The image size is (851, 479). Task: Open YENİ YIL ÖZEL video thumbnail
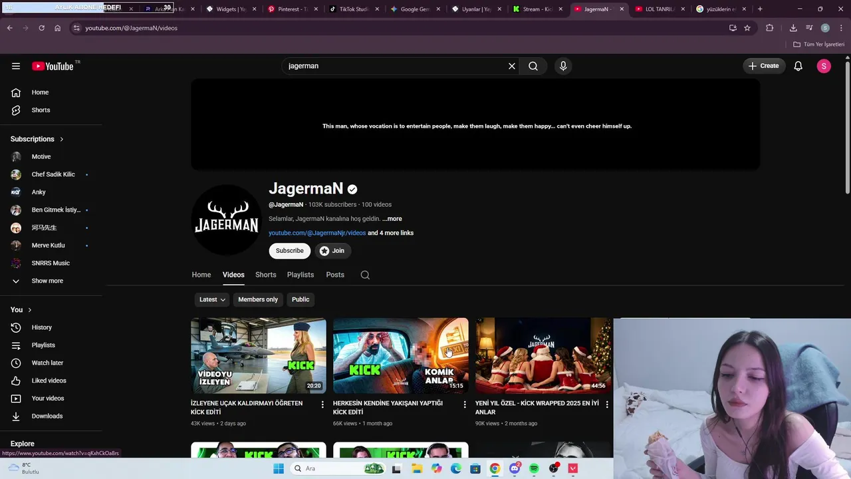click(543, 356)
